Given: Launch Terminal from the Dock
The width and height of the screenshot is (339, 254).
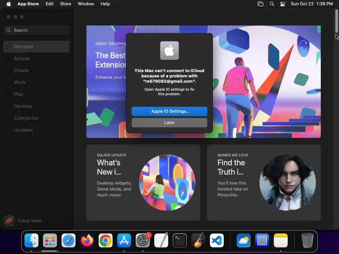Looking at the screenshot, I should coord(180,240).
